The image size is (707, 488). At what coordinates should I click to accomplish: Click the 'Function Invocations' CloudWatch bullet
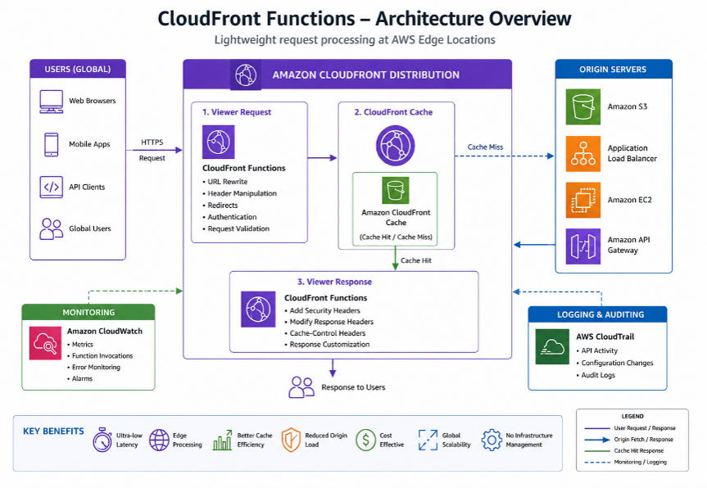tap(100, 355)
